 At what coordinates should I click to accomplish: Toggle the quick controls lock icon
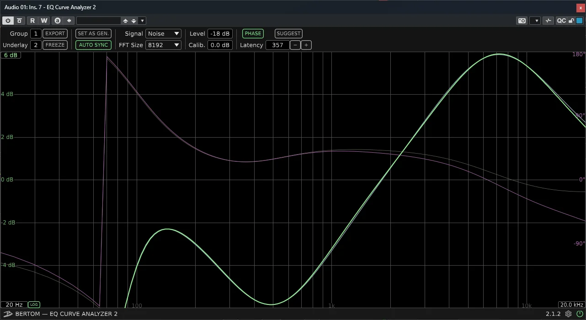571,21
